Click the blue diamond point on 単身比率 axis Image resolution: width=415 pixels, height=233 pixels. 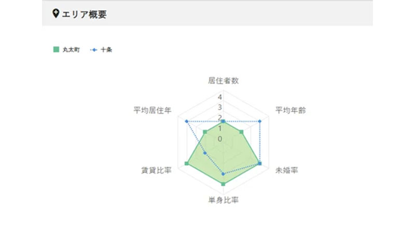(x=224, y=174)
